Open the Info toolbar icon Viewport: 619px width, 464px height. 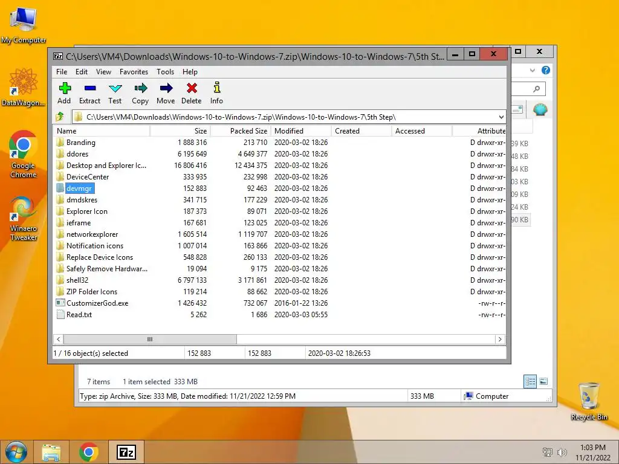pyautogui.click(x=217, y=88)
